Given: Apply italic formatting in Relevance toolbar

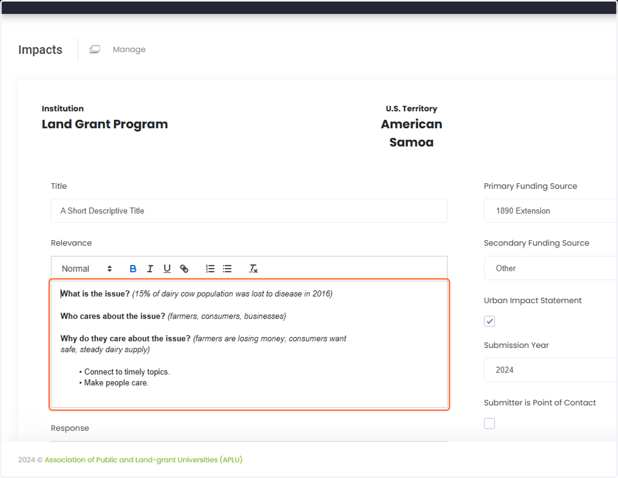Looking at the screenshot, I should coord(150,269).
